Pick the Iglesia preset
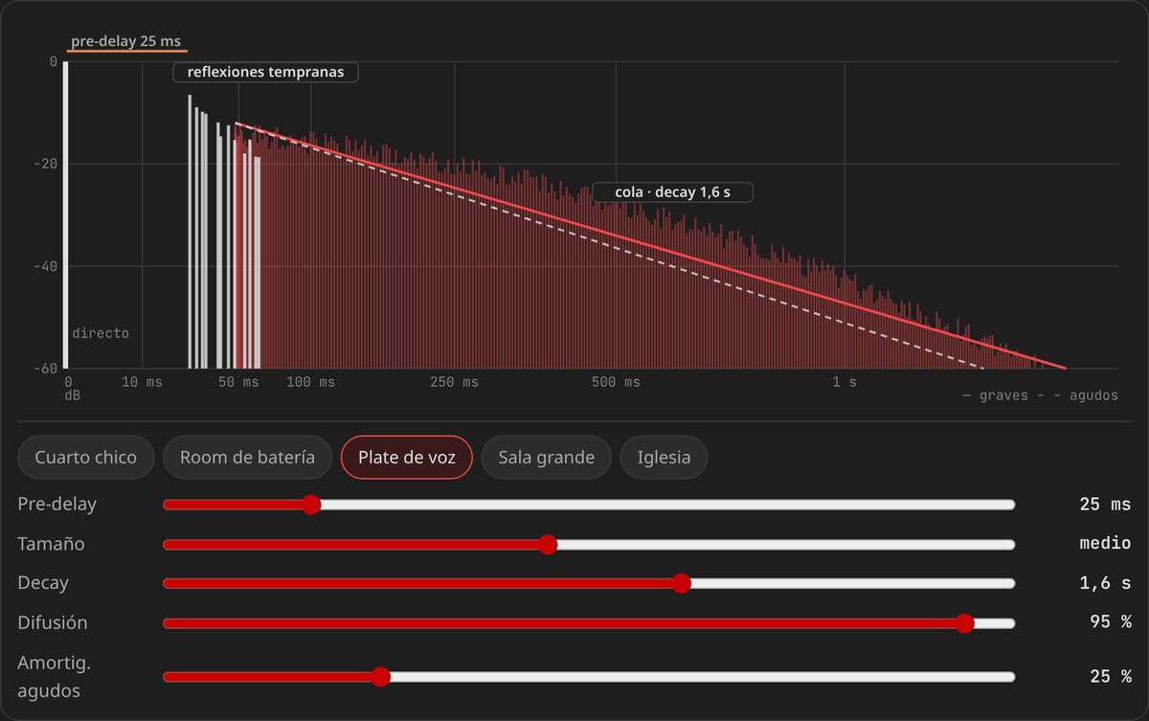The image size is (1149, 721). point(664,457)
